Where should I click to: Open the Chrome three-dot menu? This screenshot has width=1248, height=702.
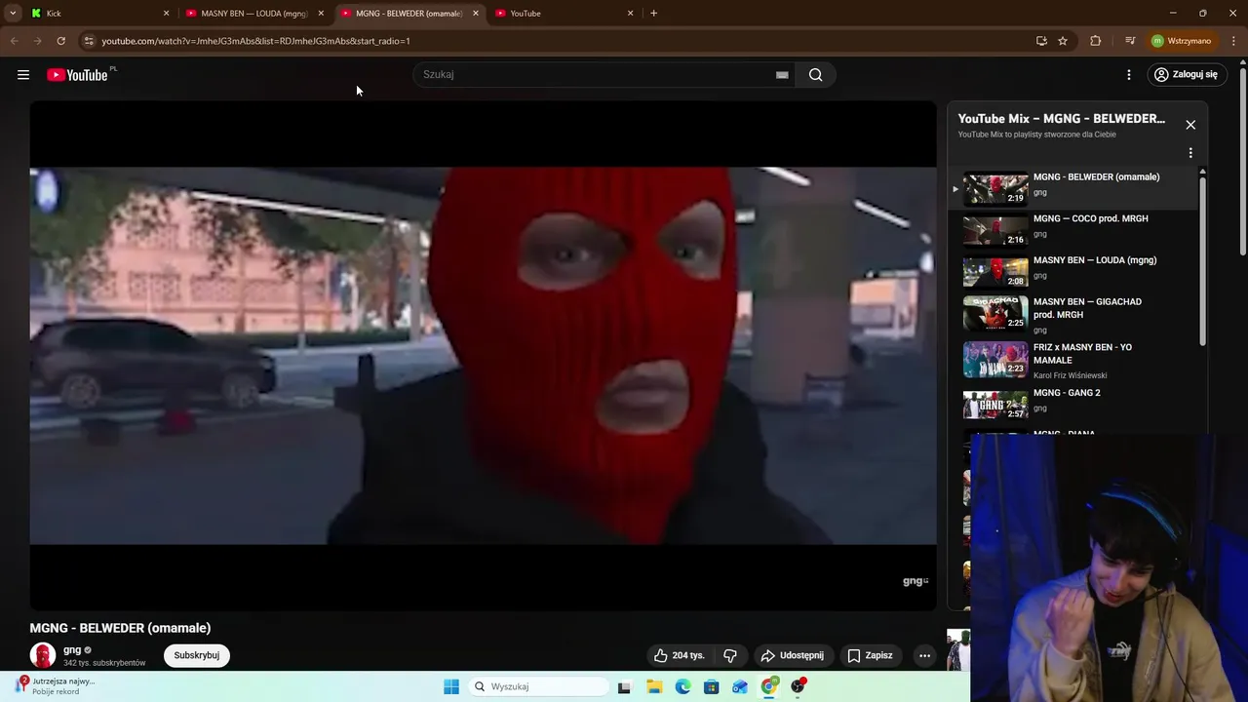(1234, 41)
